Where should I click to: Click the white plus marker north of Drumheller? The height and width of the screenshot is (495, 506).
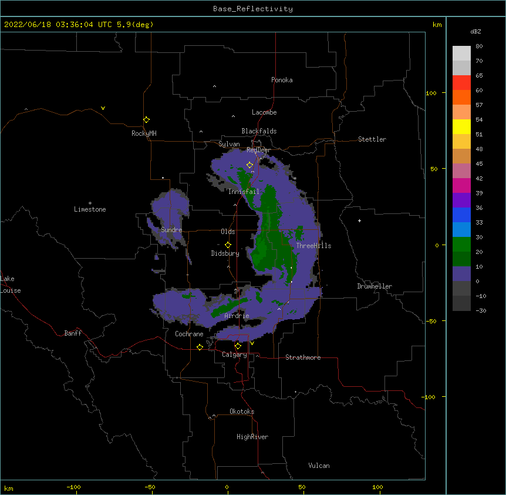[x=359, y=220]
